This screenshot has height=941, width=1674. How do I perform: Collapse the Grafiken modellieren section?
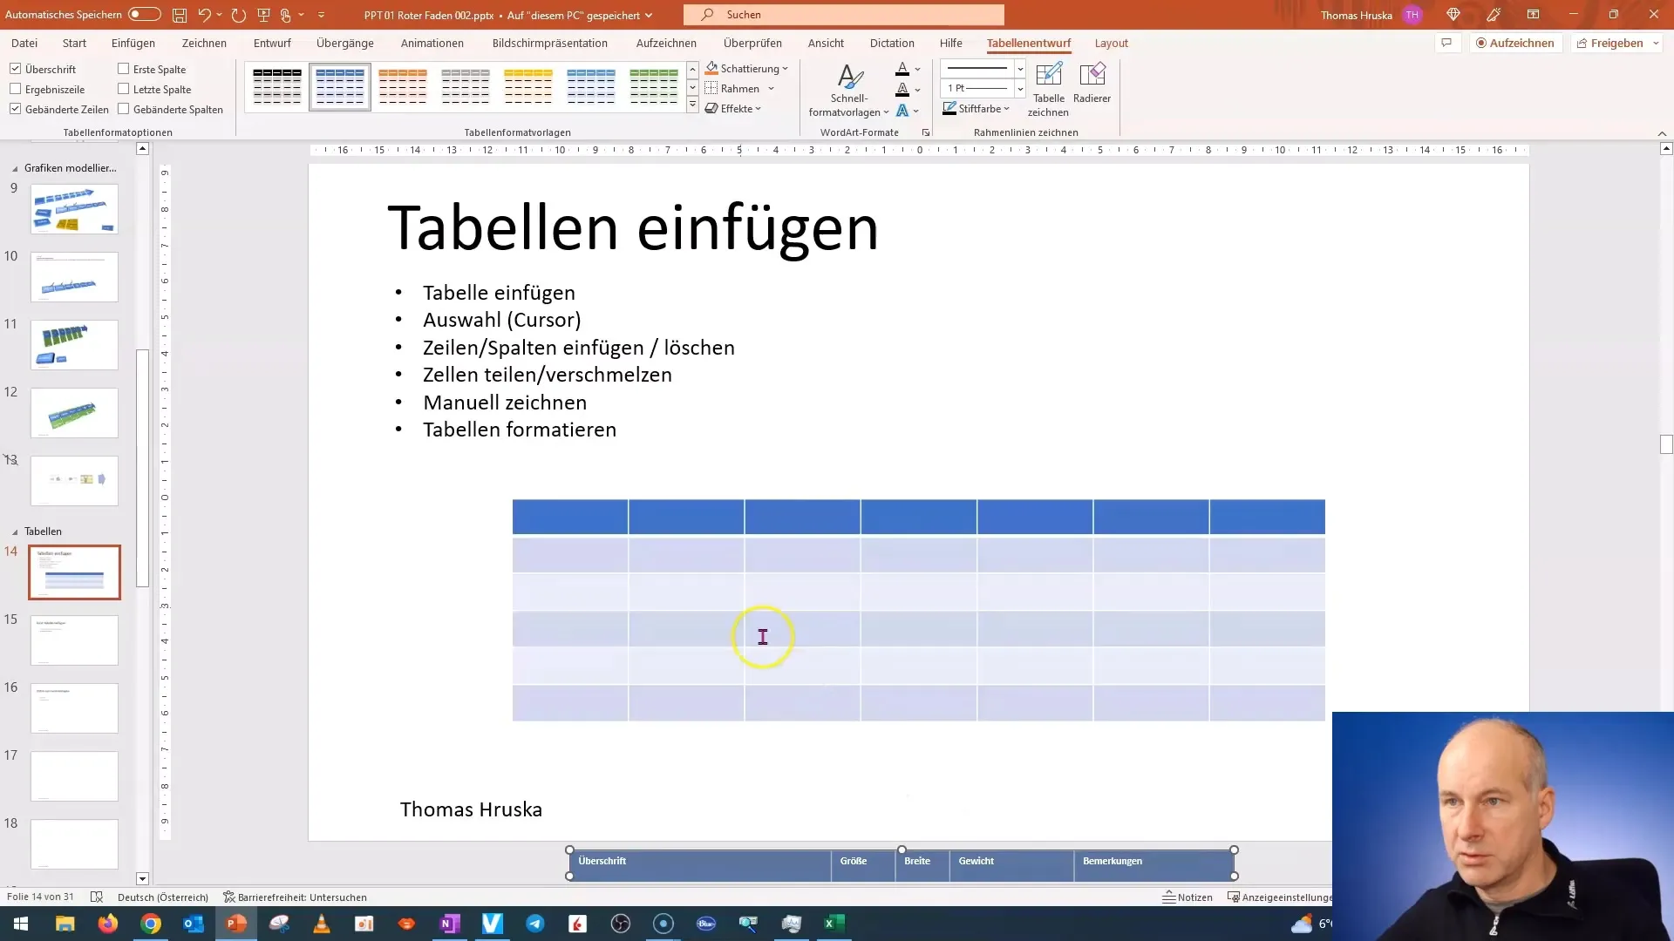coord(15,168)
